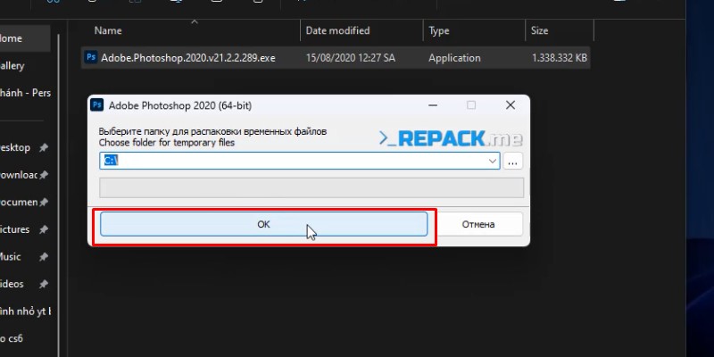Click the Отмена cancel button
The height and width of the screenshot is (357, 714).
coord(478,224)
